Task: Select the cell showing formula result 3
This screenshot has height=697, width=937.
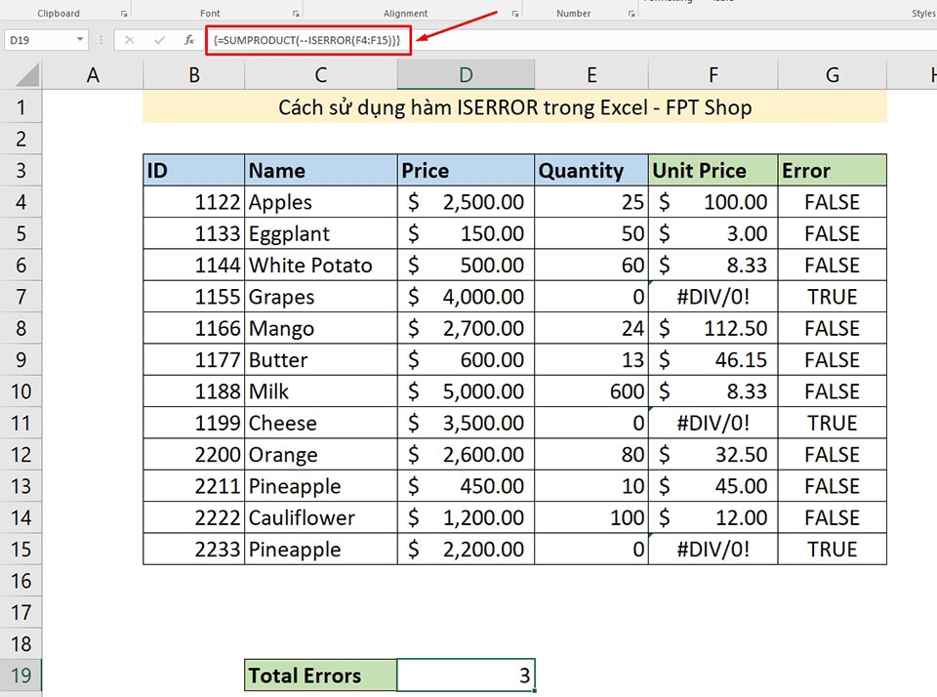Action: [466, 675]
